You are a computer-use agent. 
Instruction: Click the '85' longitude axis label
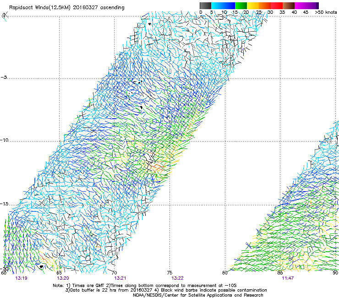pos(280,273)
